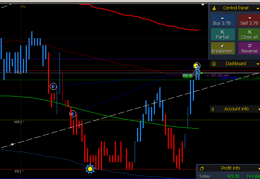Click the Close all button

click(x=249, y=34)
